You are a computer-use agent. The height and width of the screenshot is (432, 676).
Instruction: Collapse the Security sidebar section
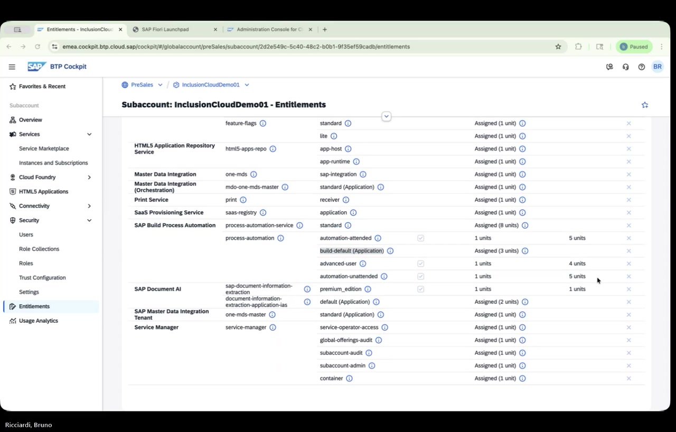89,220
